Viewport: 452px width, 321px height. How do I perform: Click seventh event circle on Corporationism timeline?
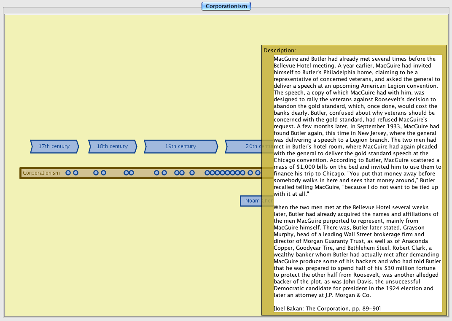(x=156, y=173)
